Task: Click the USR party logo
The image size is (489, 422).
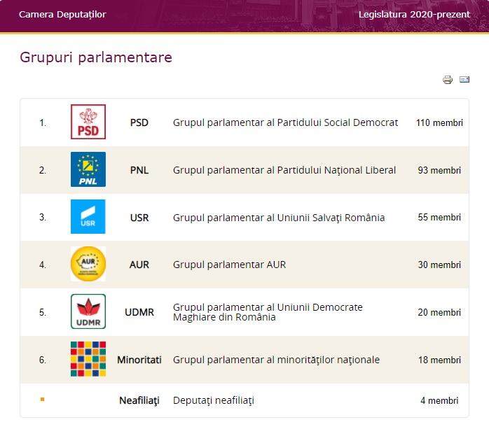Action: coord(88,217)
